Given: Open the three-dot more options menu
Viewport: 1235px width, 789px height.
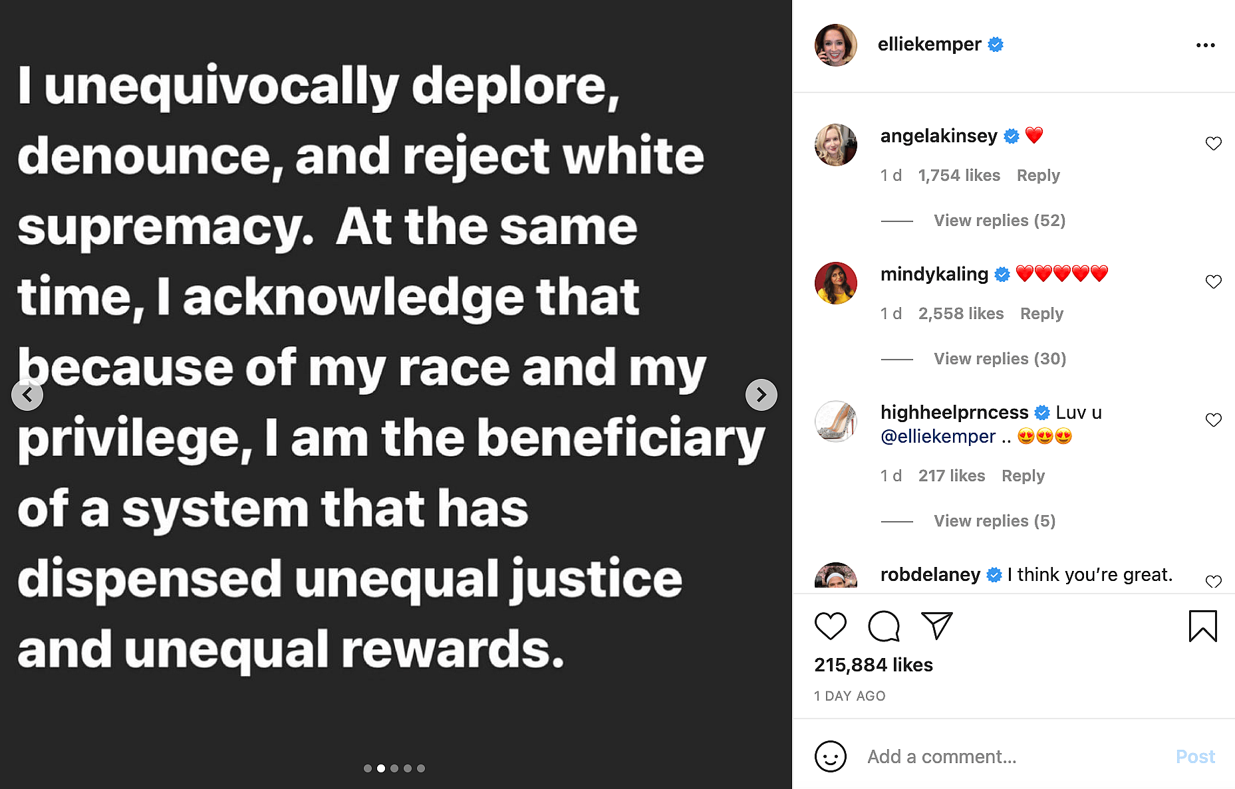Looking at the screenshot, I should click(x=1205, y=45).
